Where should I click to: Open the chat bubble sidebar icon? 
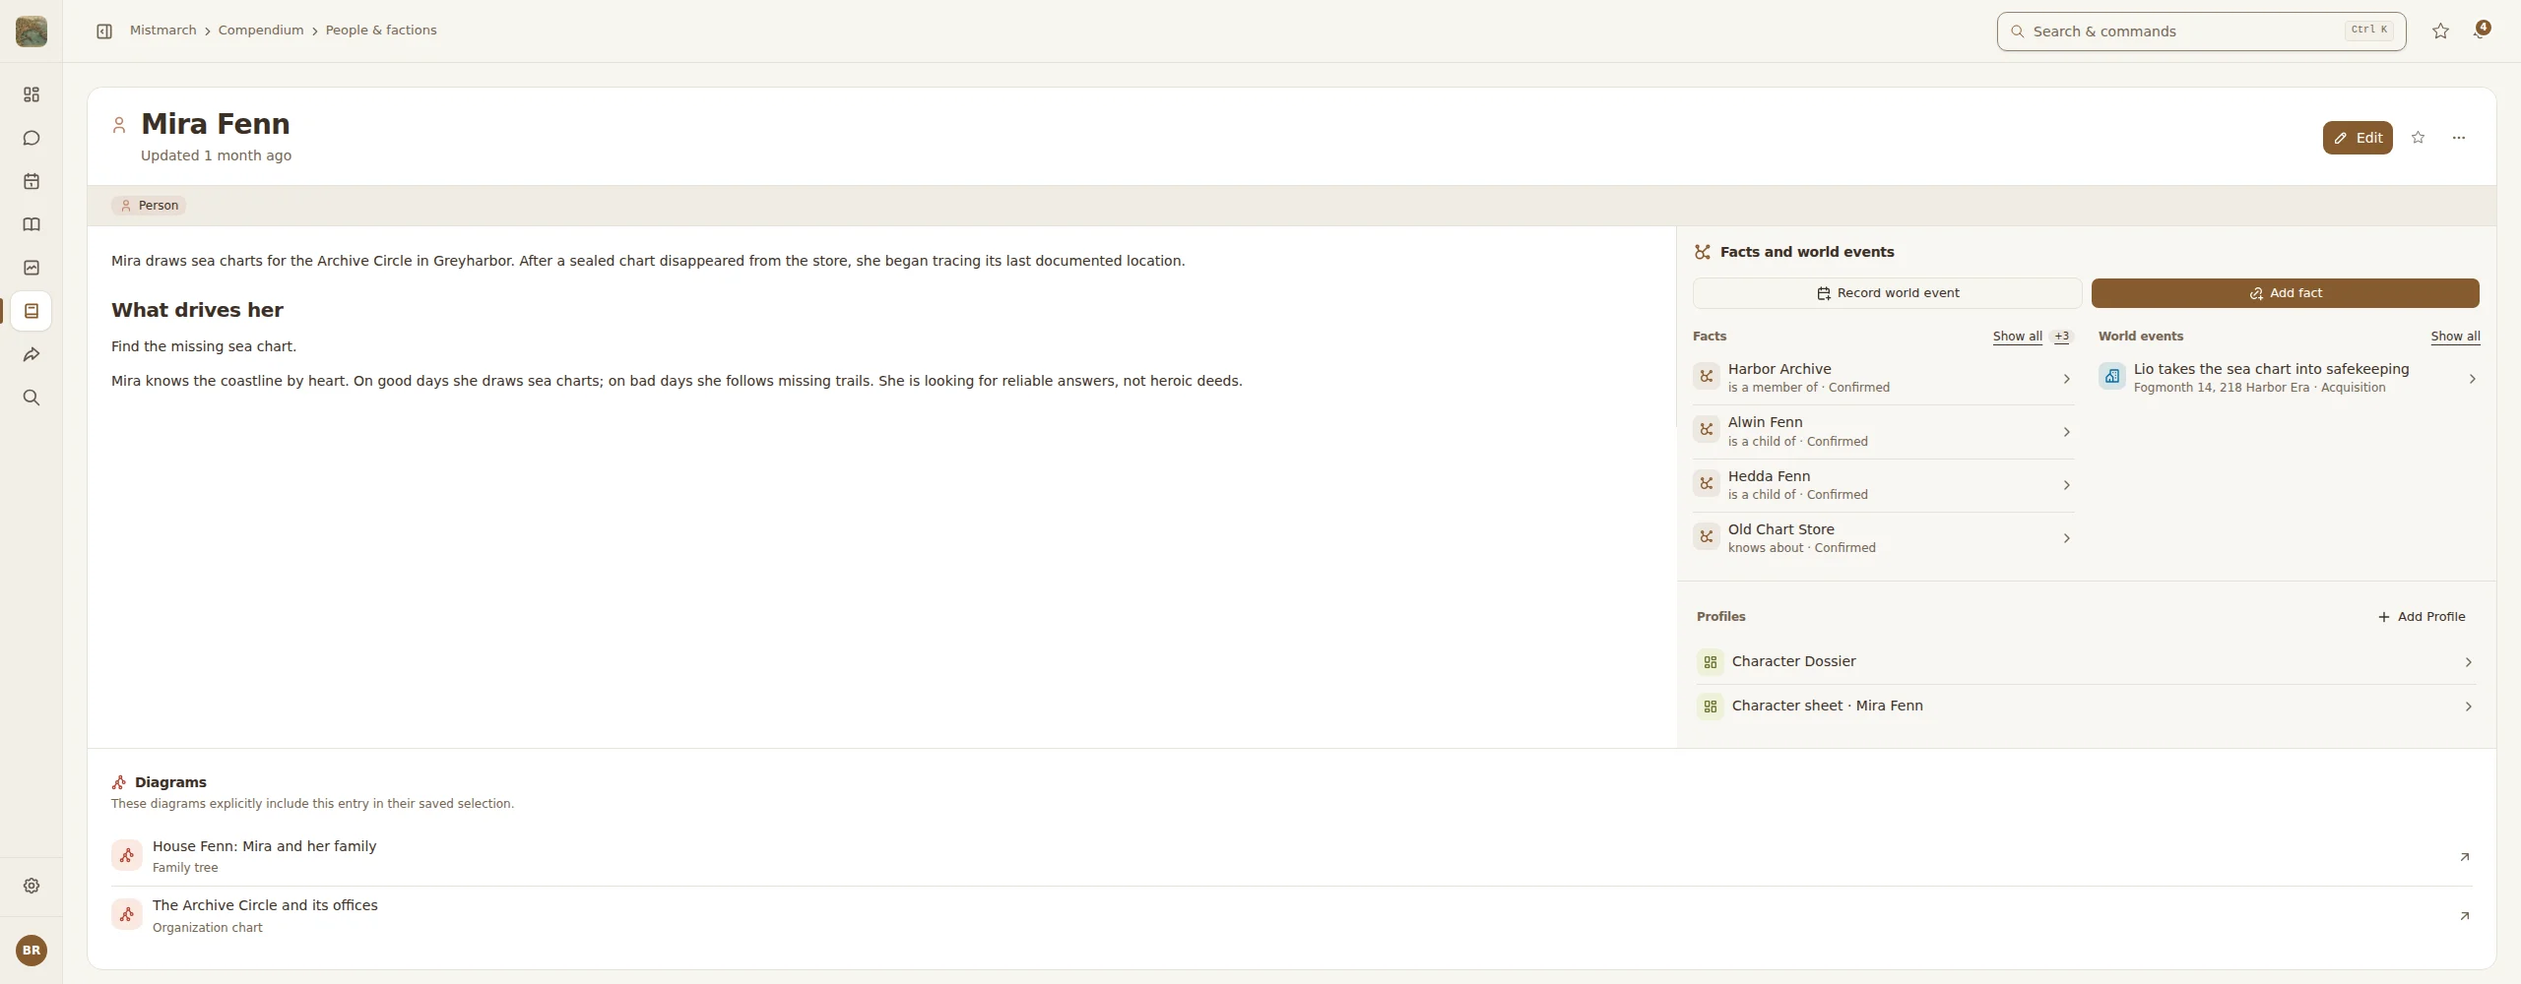click(x=32, y=138)
